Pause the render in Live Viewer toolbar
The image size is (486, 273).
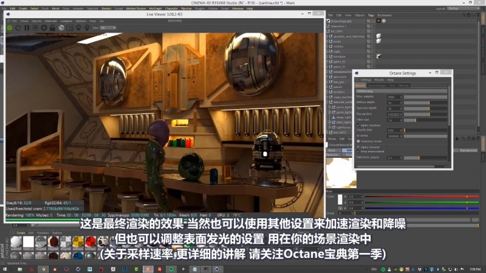point(27,28)
